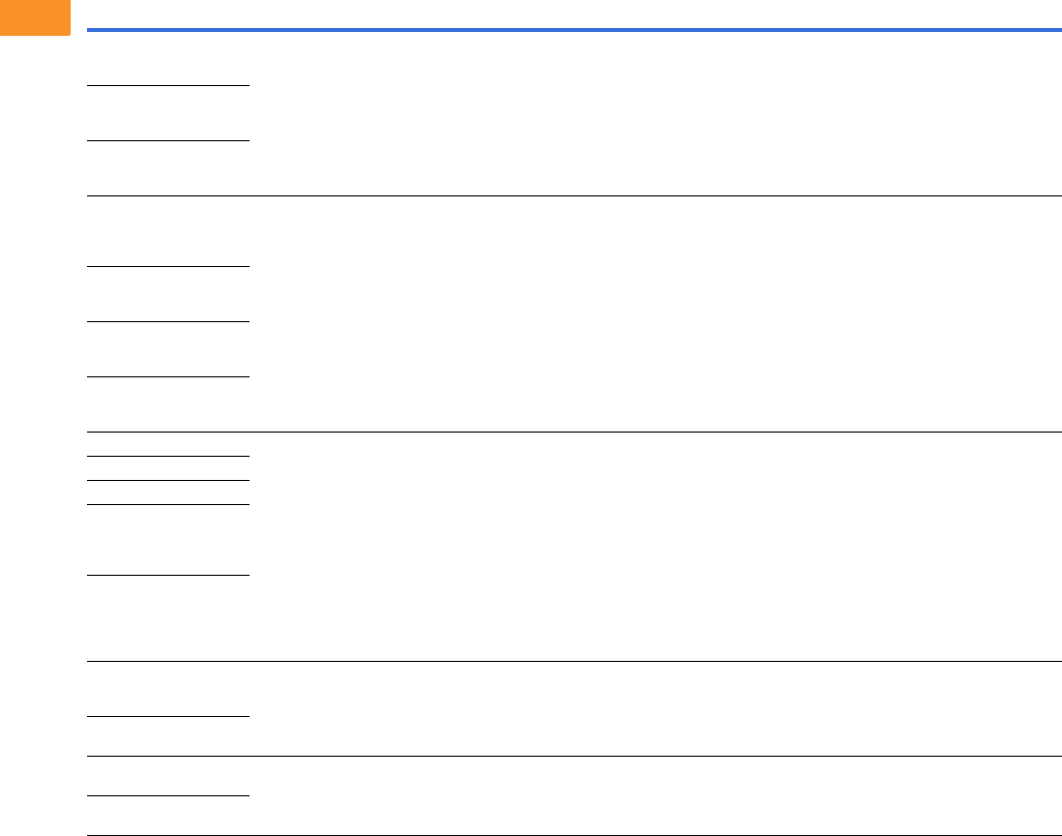Viewport: 1062px width, 836px height.
Task: Select second blank label cell of first section
Action: tap(168, 113)
